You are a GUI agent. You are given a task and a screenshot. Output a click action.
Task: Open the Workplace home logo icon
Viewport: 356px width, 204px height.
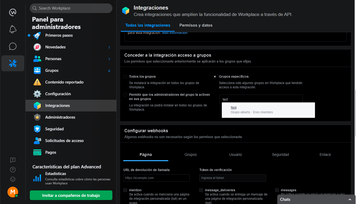coord(13,12)
